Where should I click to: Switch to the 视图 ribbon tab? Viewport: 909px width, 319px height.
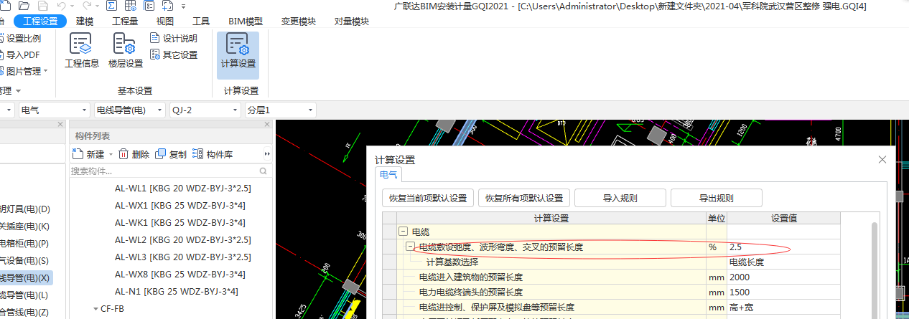165,22
